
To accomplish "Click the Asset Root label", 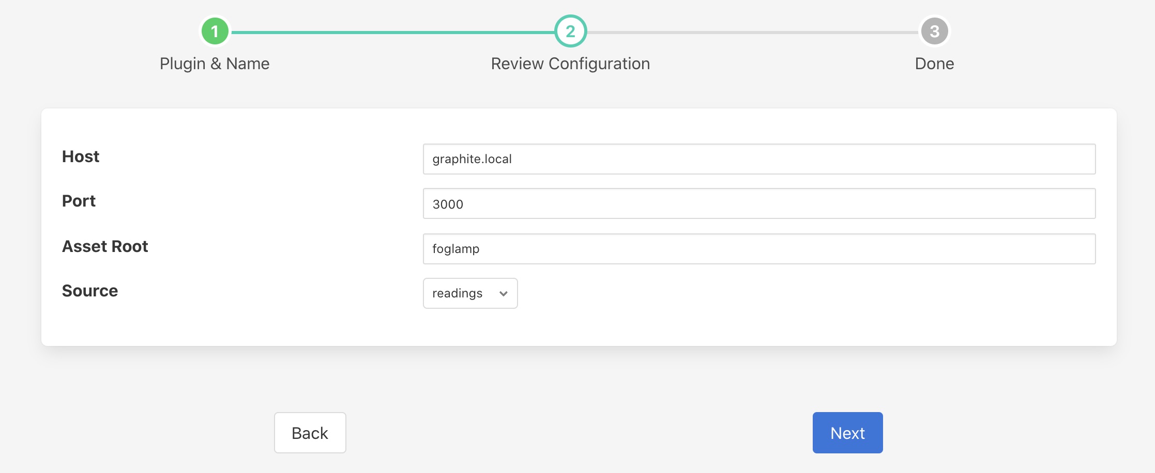I will (105, 246).
